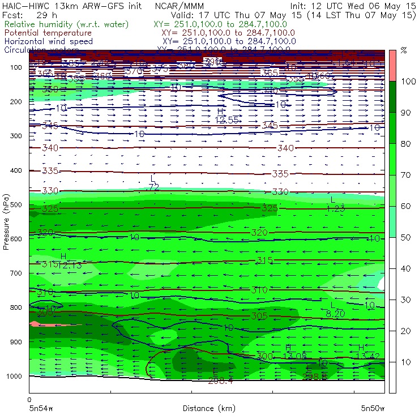Click the small blue 10 contour loop near 800 hPa
This screenshot has height=419, width=419.
pyautogui.click(x=46, y=305)
